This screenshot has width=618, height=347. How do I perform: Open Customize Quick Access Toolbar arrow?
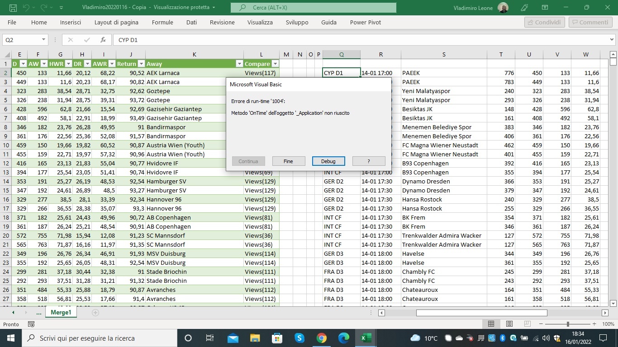coord(61,8)
